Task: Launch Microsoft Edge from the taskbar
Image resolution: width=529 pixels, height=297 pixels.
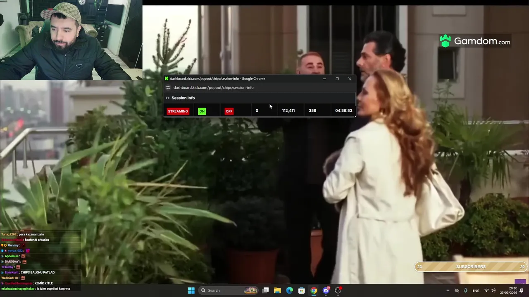Action: 290,290
